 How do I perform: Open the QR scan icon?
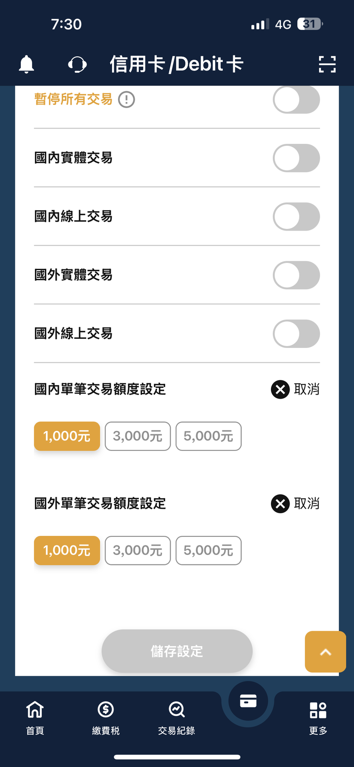point(327,64)
